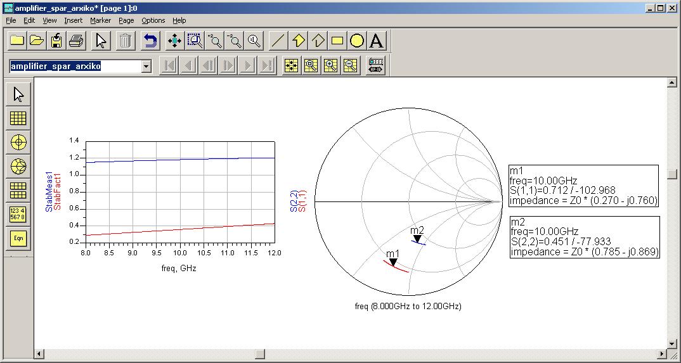The height and width of the screenshot is (363, 681).
Task: Click the Open file folder icon
Action: tap(37, 41)
